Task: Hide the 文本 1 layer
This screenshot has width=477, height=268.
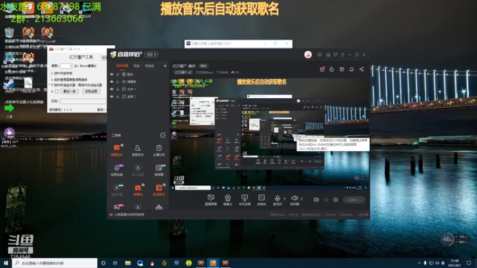Action: point(111,89)
